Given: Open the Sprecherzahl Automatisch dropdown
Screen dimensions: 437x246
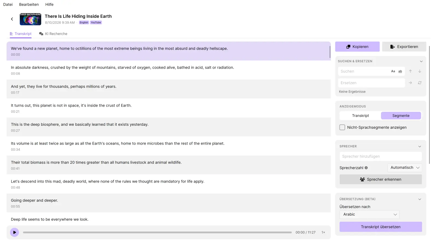Looking at the screenshot, I should [405, 168].
